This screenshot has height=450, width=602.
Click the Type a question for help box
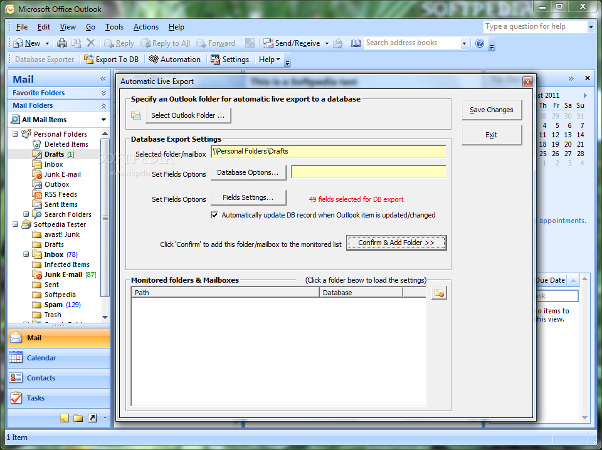(535, 26)
